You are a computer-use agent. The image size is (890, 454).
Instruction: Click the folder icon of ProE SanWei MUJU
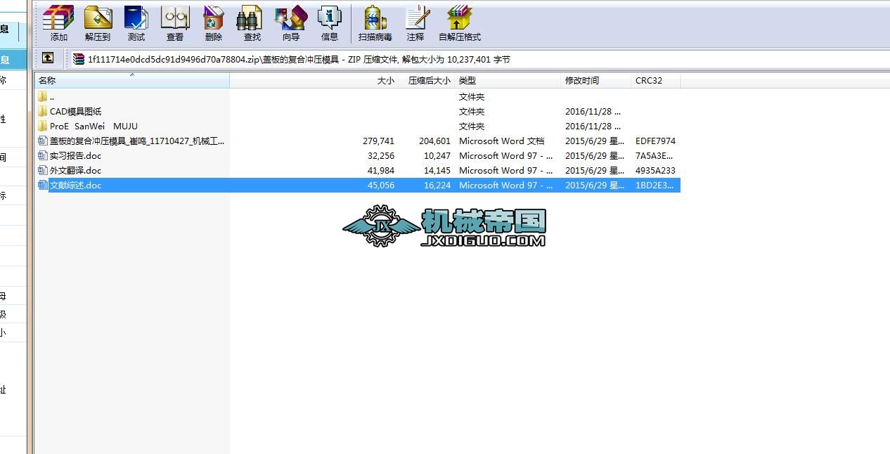[x=43, y=126]
